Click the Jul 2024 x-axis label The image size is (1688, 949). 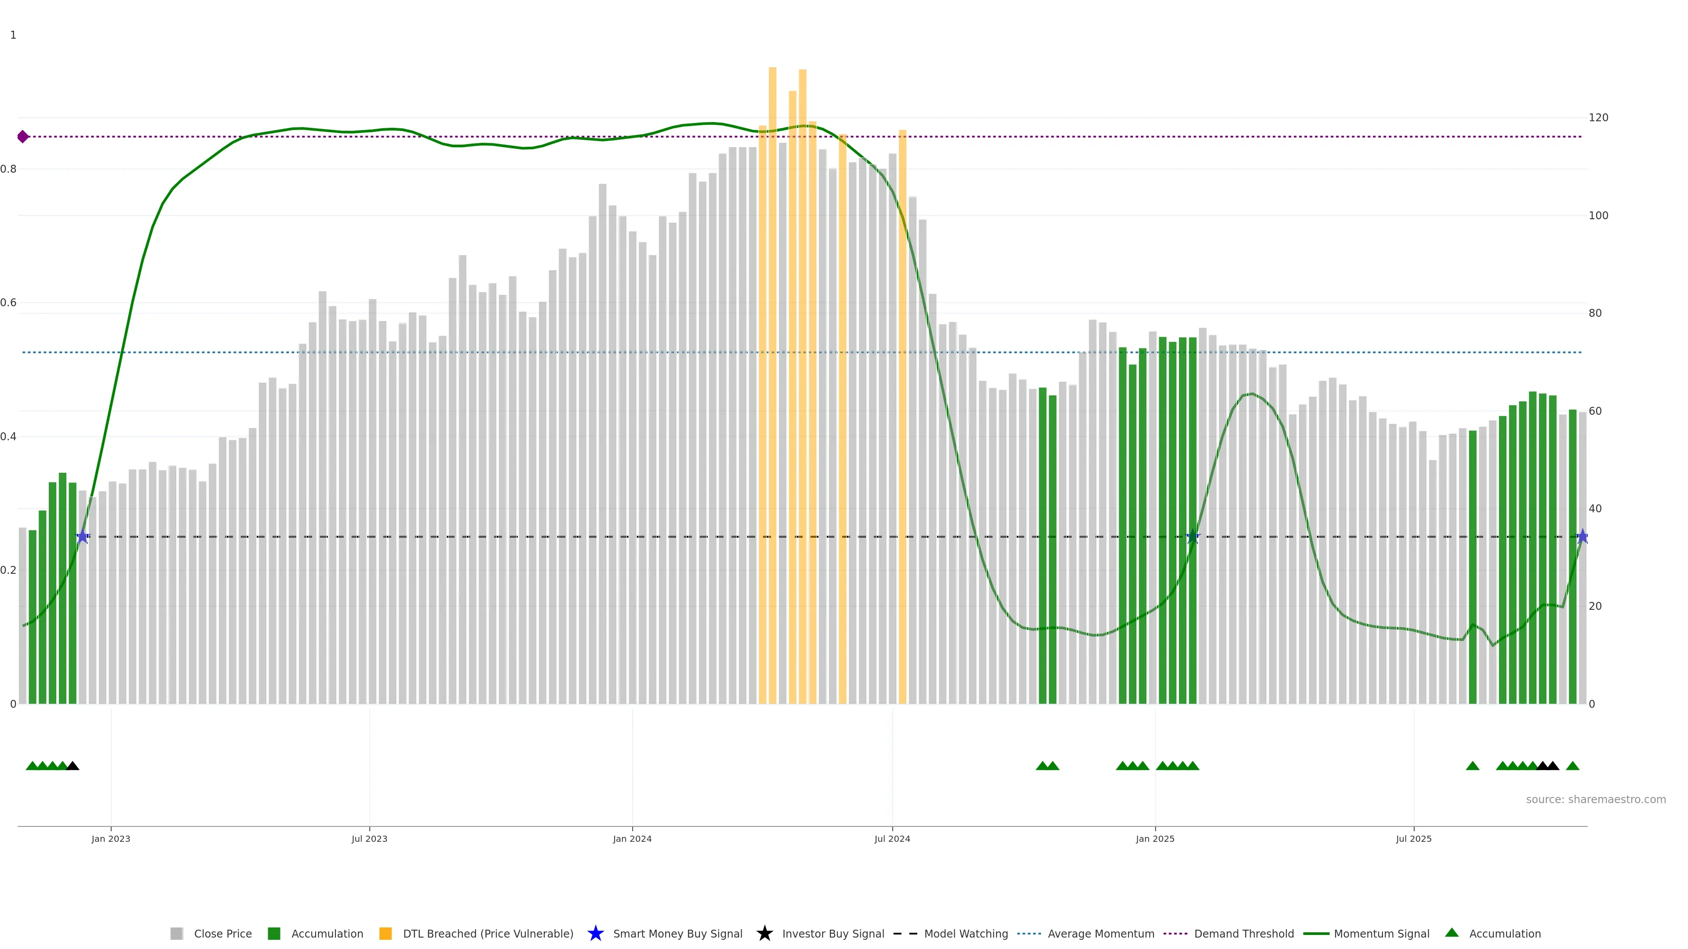(x=892, y=838)
